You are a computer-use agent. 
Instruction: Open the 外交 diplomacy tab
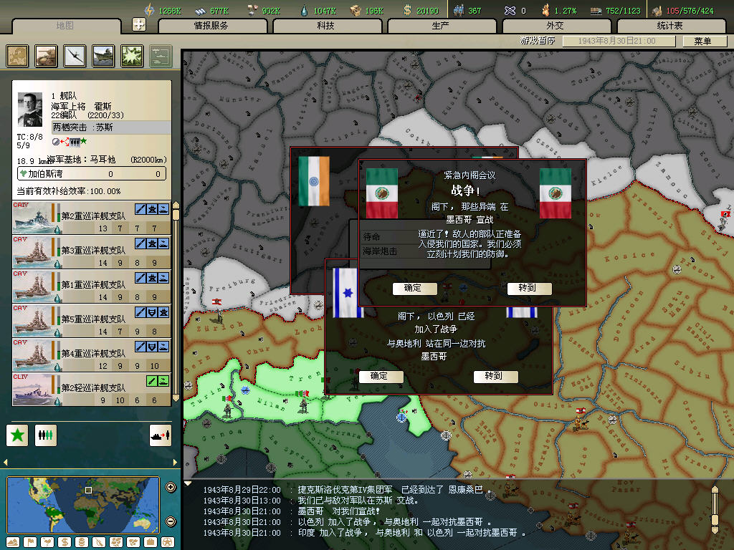pos(556,26)
